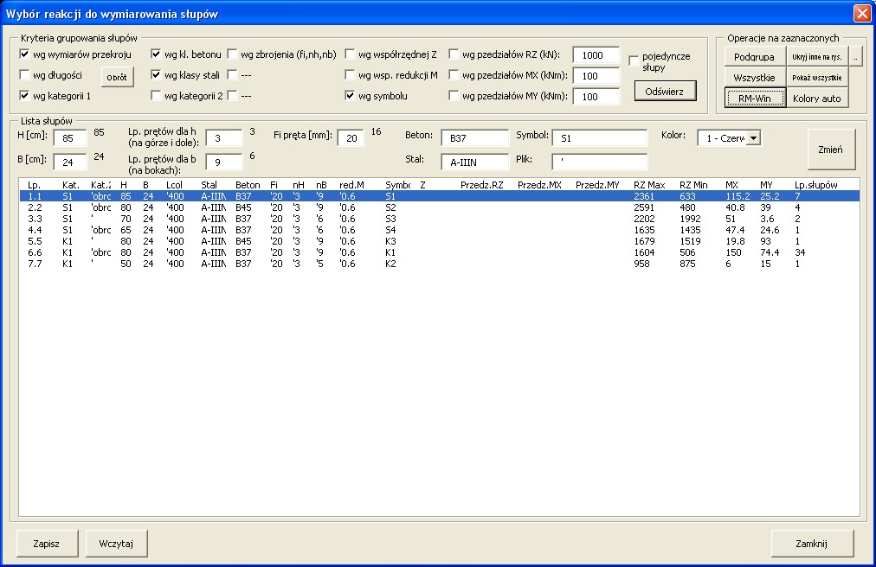Open the Kolor dropdown list
The image size is (876, 567).
752,138
